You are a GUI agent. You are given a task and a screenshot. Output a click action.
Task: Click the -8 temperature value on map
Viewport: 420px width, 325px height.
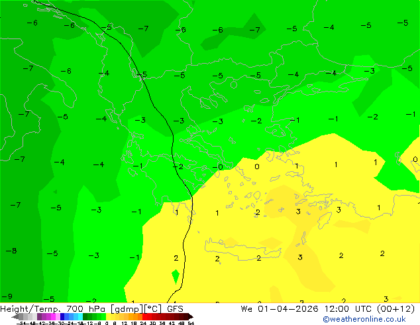click(x=11, y=251)
